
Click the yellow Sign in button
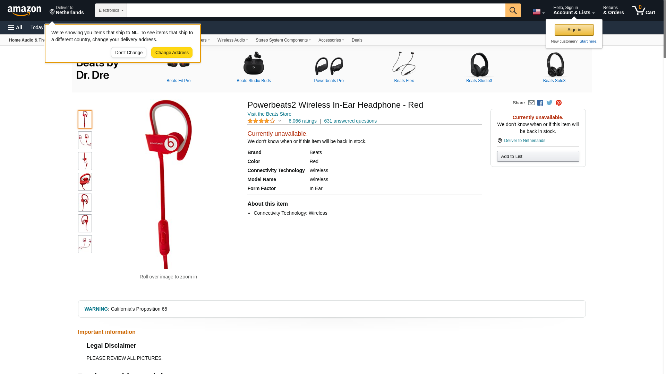pyautogui.click(x=574, y=30)
